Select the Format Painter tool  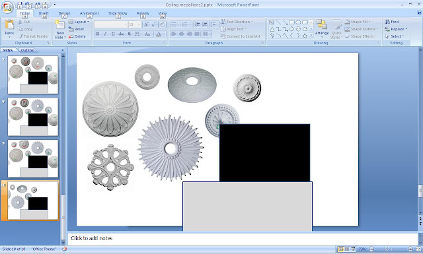coord(34,36)
